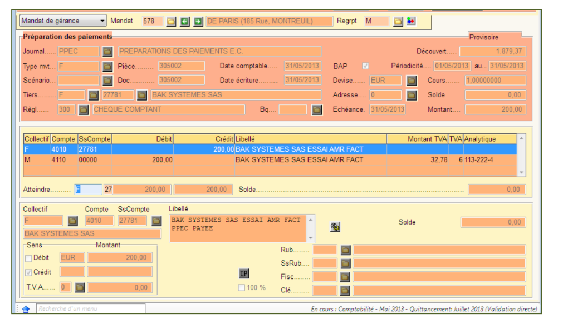The image size is (563, 324).
Task: Toggle the Crédit checkbox
Action: coord(28,272)
